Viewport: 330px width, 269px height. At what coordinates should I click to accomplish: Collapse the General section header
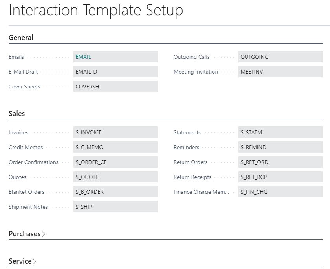click(x=21, y=38)
